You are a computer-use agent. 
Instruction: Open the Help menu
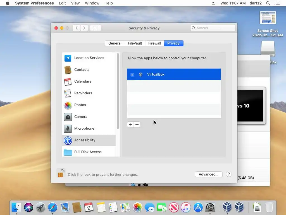point(109,3)
